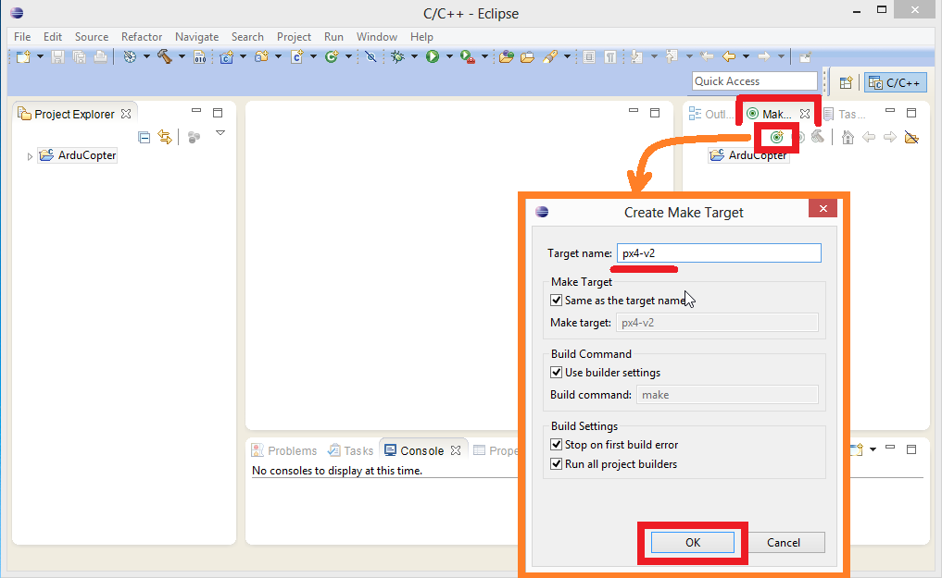This screenshot has width=942, height=578.
Task: Expand ArduCopter project tree in Project Explorer
Action: [x=30, y=156]
